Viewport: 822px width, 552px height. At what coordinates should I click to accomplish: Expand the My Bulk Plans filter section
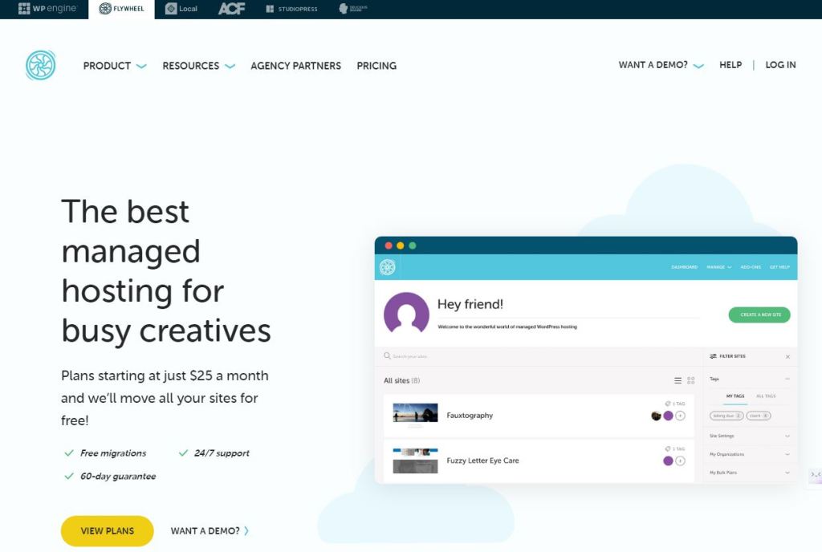[x=750, y=473]
